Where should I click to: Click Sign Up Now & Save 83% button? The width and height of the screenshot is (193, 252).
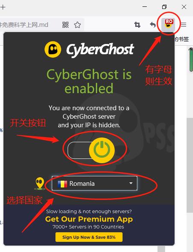click(x=89, y=237)
